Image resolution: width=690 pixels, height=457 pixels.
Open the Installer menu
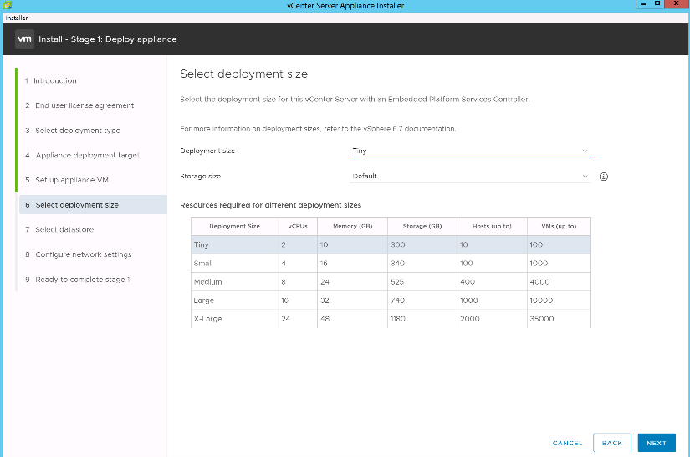[x=17, y=17]
